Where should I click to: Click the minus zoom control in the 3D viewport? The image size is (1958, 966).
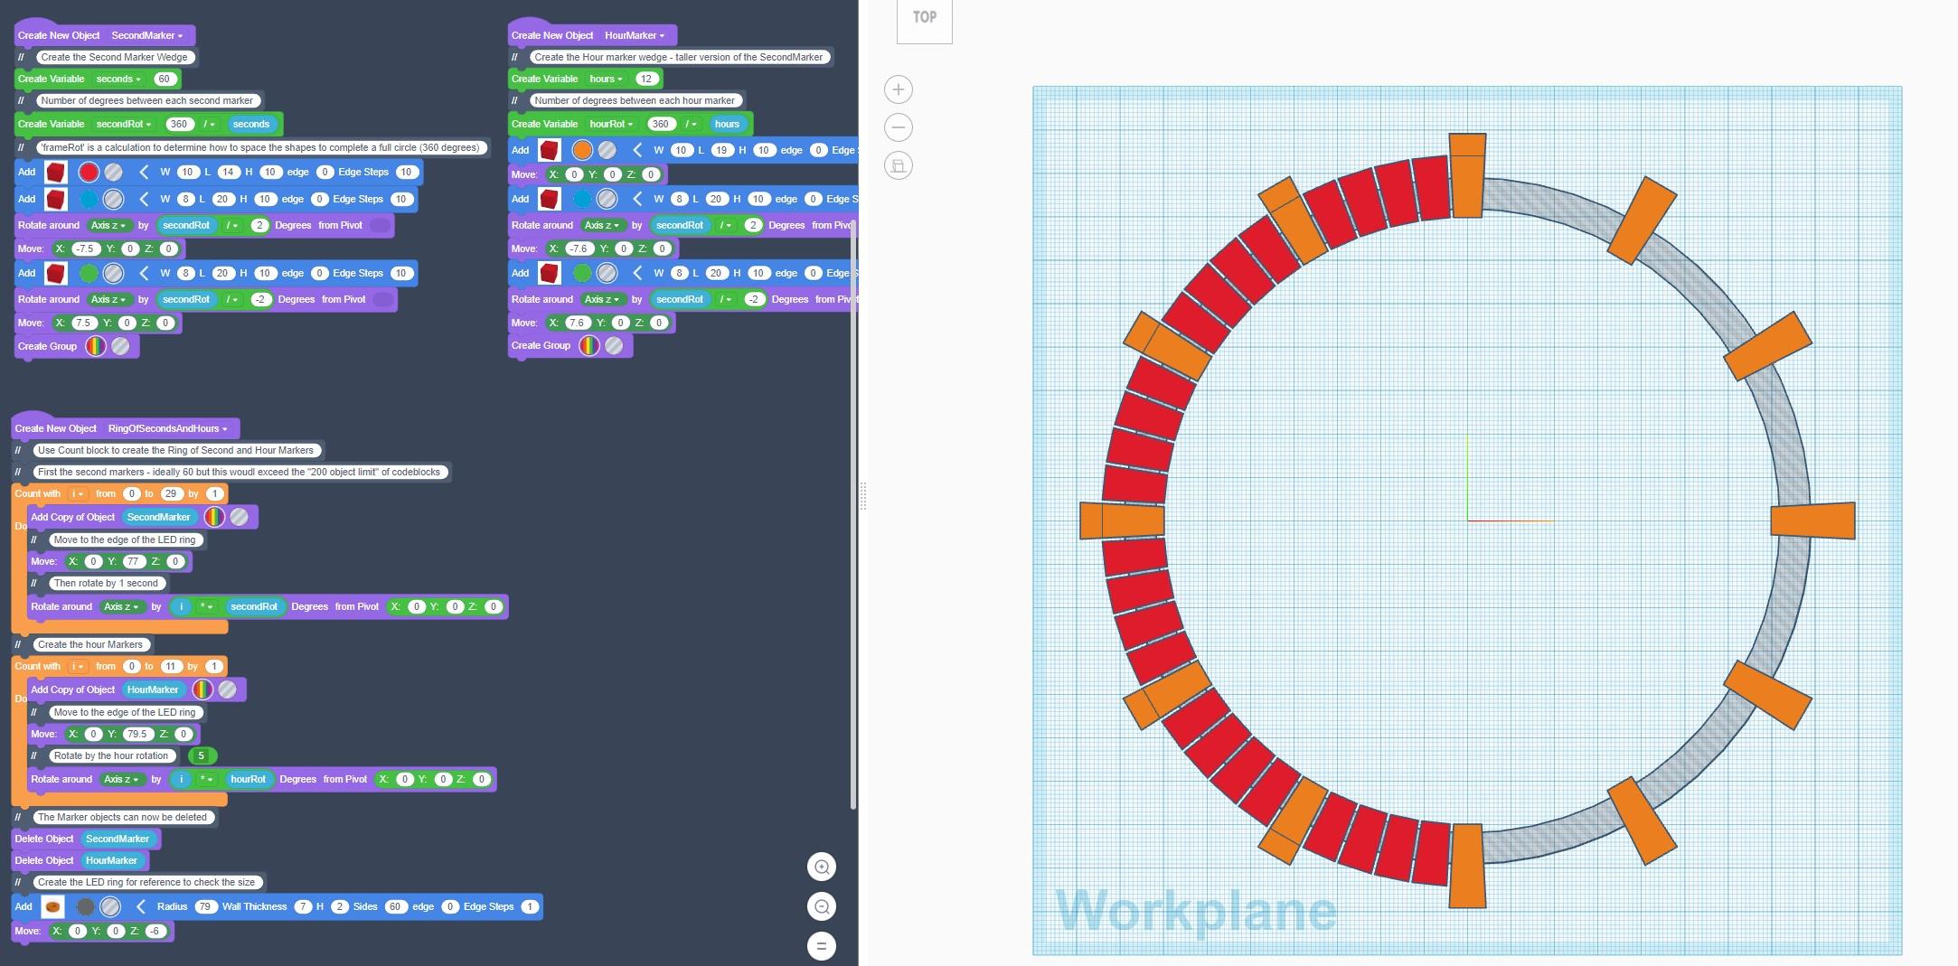(898, 127)
